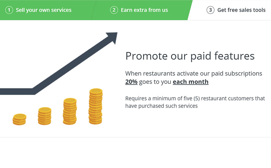This screenshot has width=271, height=168.
Task: Click the third gold coin stack
Action: point(70,111)
